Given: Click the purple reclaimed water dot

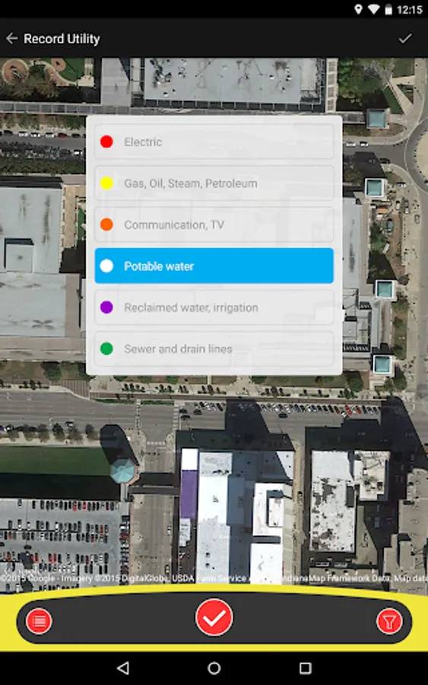Looking at the screenshot, I should pos(106,307).
